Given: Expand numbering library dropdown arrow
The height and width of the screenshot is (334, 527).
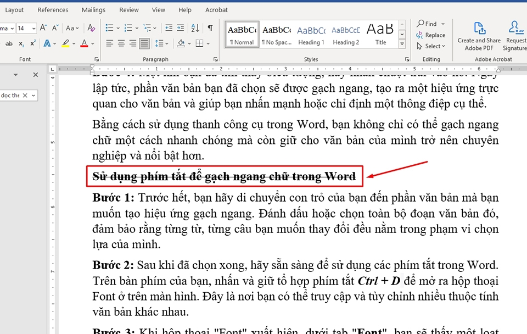Looking at the screenshot, I should pyautogui.click(x=137, y=28).
